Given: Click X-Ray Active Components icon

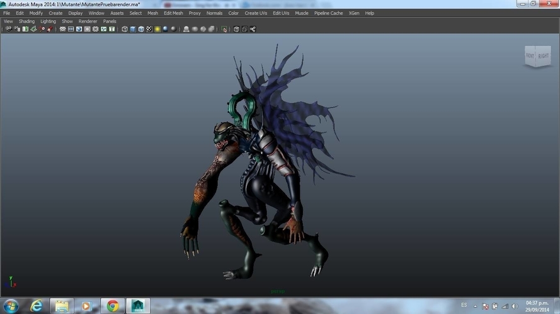Looking at the screenshot, I should (x=244, y=29).
